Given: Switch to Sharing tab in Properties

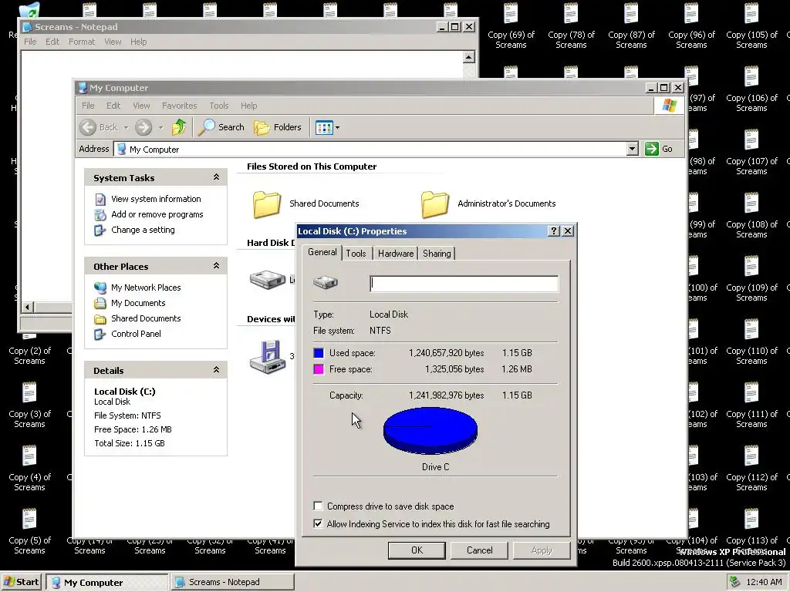Looking at the screenshot, I should [437, 253].
